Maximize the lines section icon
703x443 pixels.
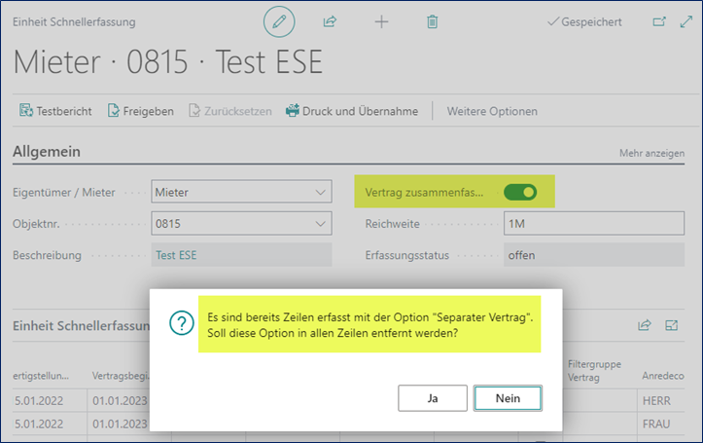[671, 325]
